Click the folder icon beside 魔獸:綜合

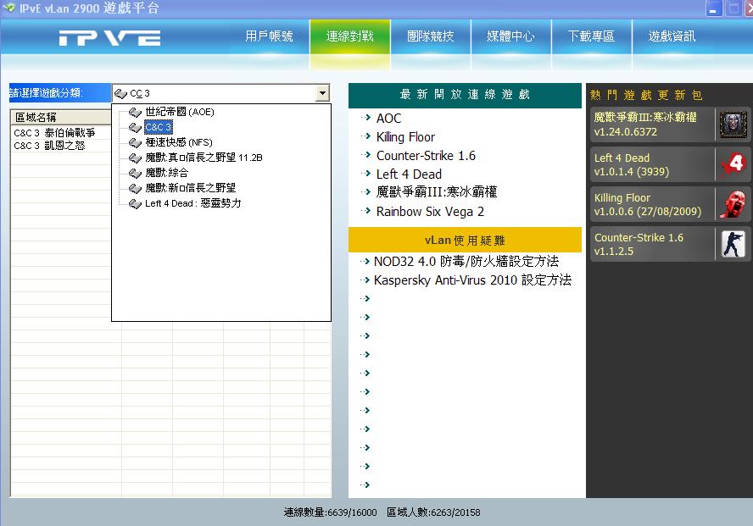tap(135, 173)
